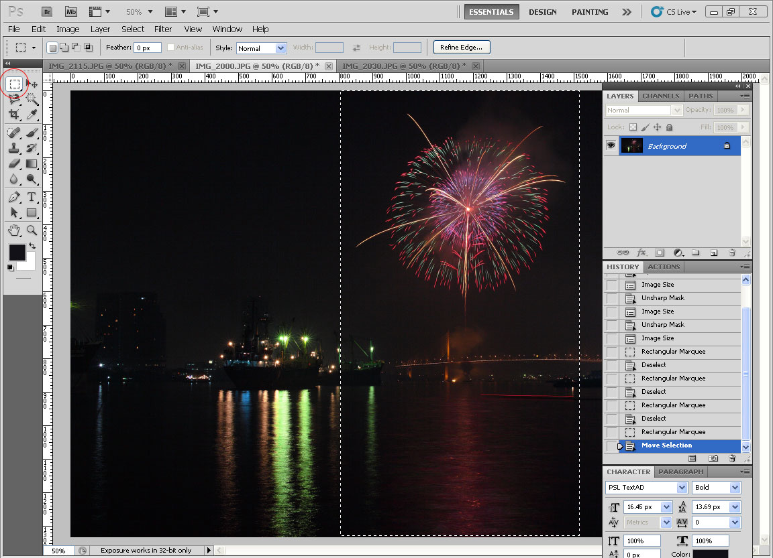773x558 pixels.
Task: Select the Eyedropper tool
Action: [32, 115]
